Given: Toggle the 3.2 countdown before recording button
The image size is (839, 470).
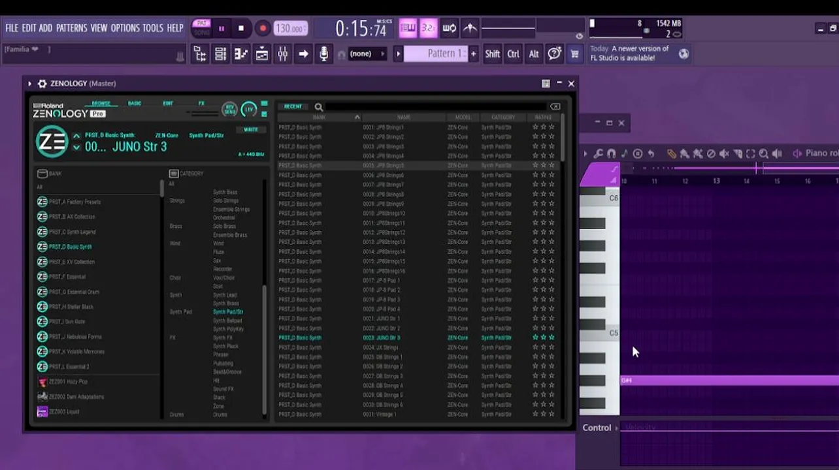Looking at the screenshot, I should [429, 28].
